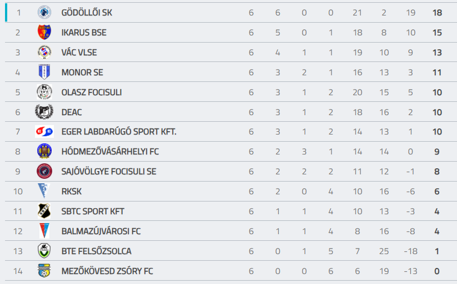The width and height of the screenshot is (457, 284).
Task: Select BTE FELSŐZSOLCA team name
Action: point(97,251)
